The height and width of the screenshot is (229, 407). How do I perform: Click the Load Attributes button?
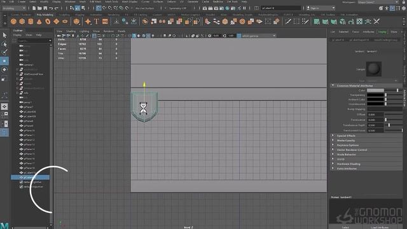[x=380, y=227]
